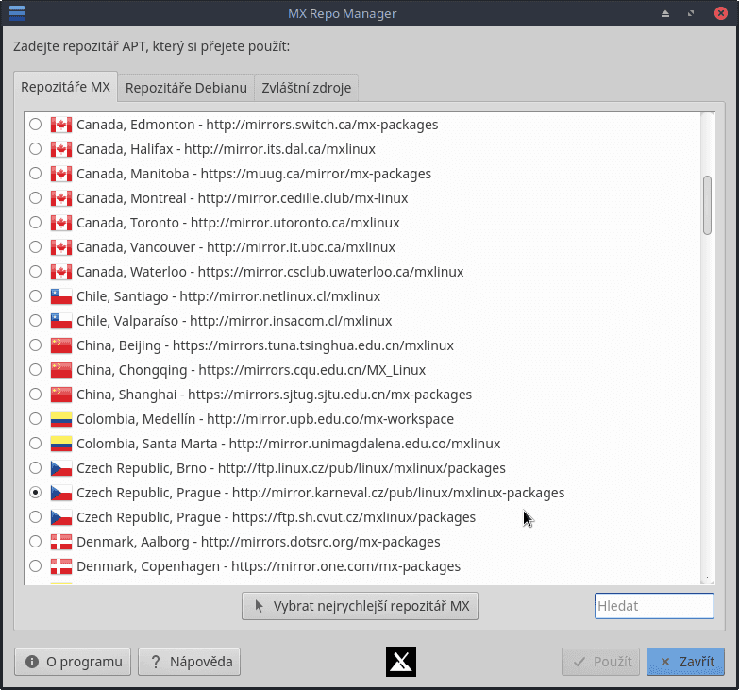Choose the China, Beijing radio button
The height and width of the screenshot is (690, 739).
[x=35, y=345]
